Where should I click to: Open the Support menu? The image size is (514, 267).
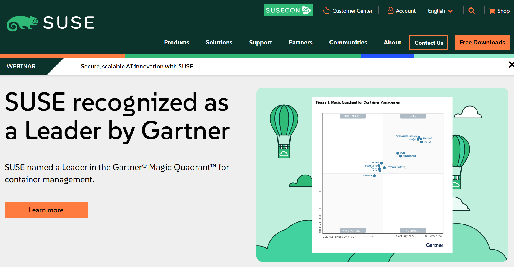(260, 43)
